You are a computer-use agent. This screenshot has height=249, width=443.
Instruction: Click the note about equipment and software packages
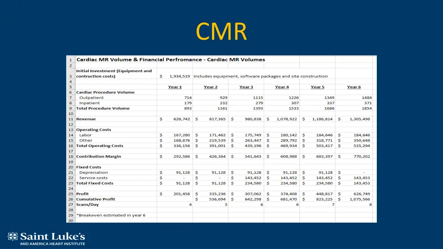pyautogui.click(x=260, y=76)
